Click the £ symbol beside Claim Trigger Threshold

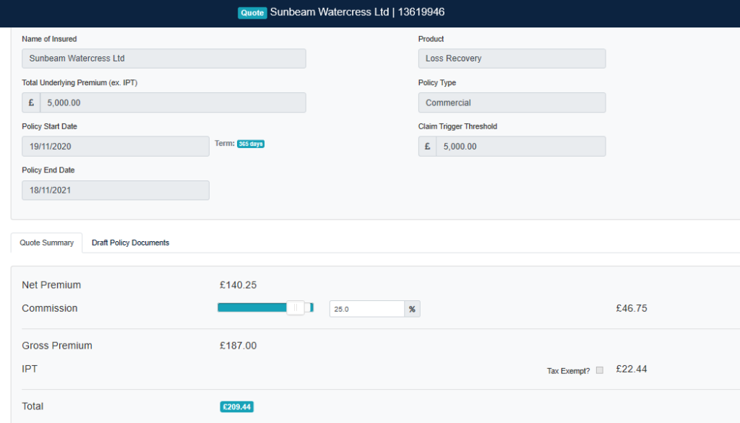coord(427,147)
